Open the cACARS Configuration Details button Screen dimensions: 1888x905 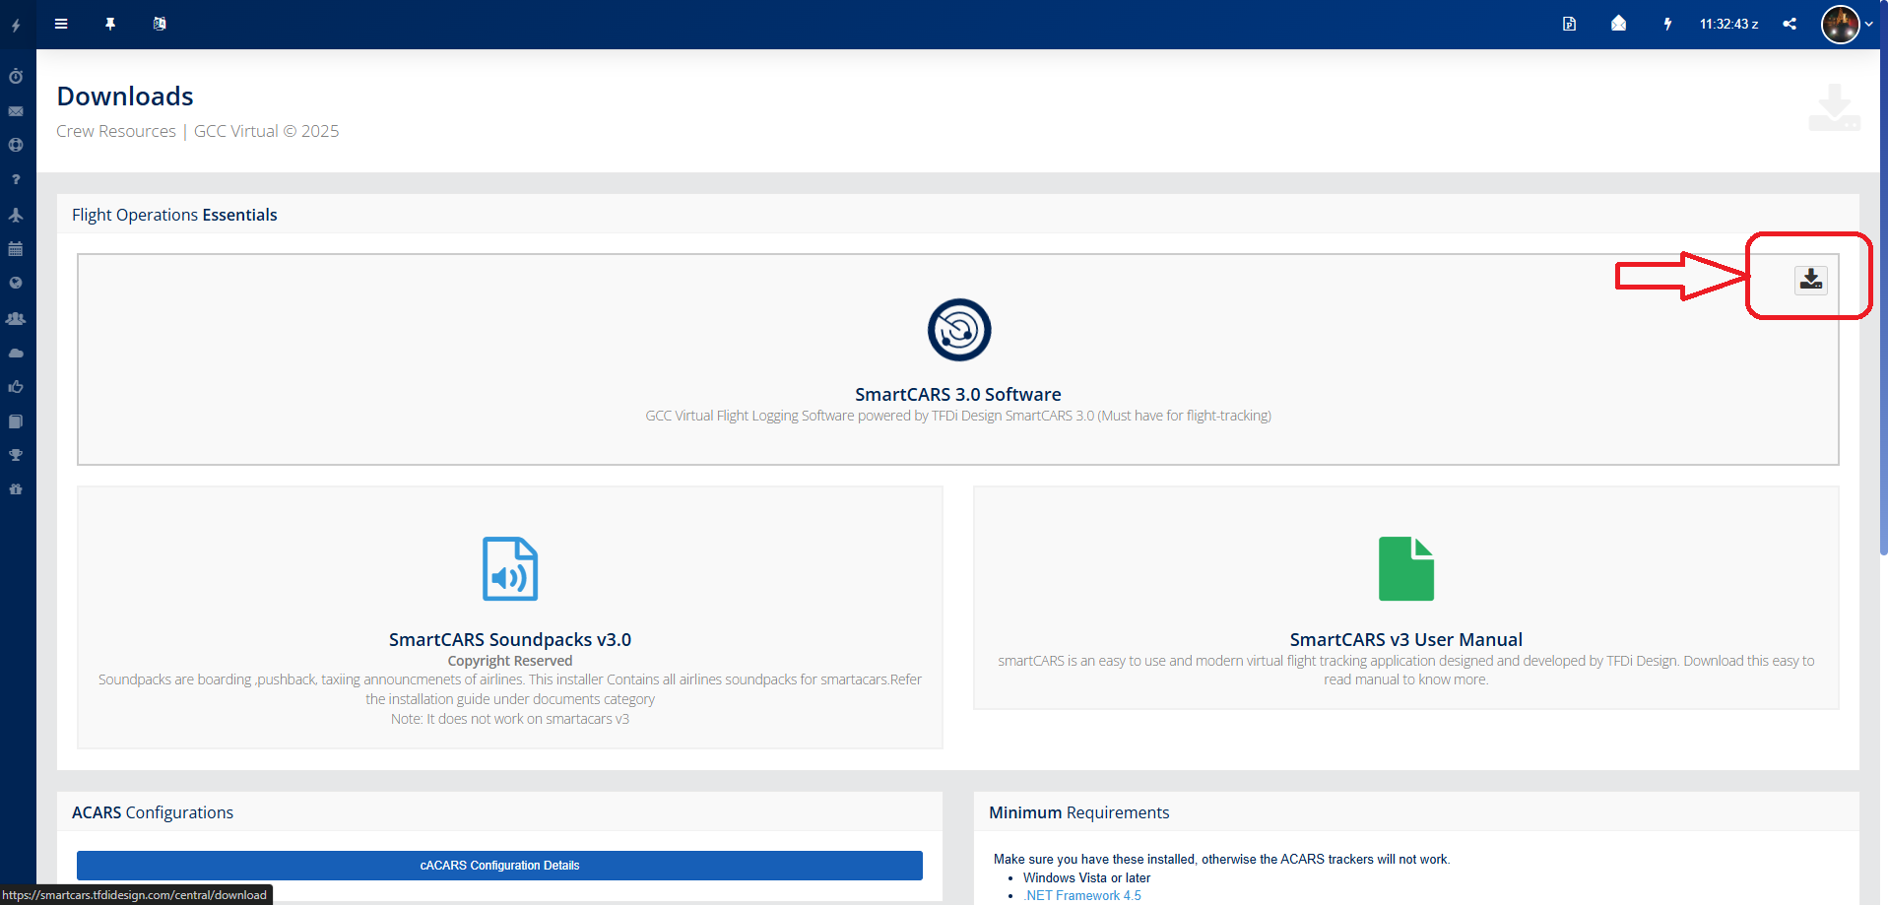pos(499,866)
